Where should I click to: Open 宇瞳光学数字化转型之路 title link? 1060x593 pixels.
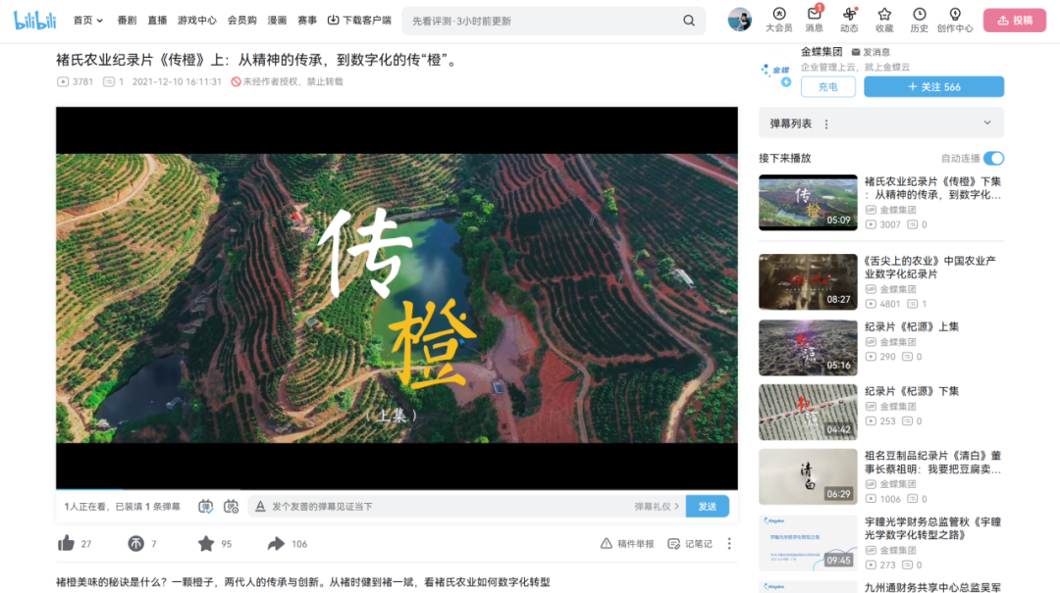pos(933,528)
